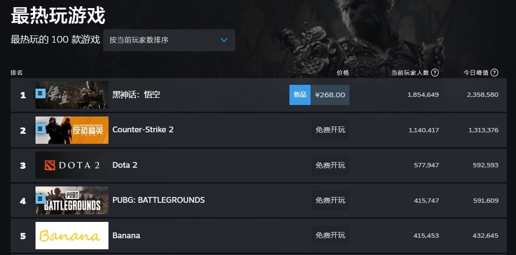The width and height of the screenshot is (516, 255).
Task: Click the blue badge icon on 黑神话 thumbnail
Action: point(41,93)
